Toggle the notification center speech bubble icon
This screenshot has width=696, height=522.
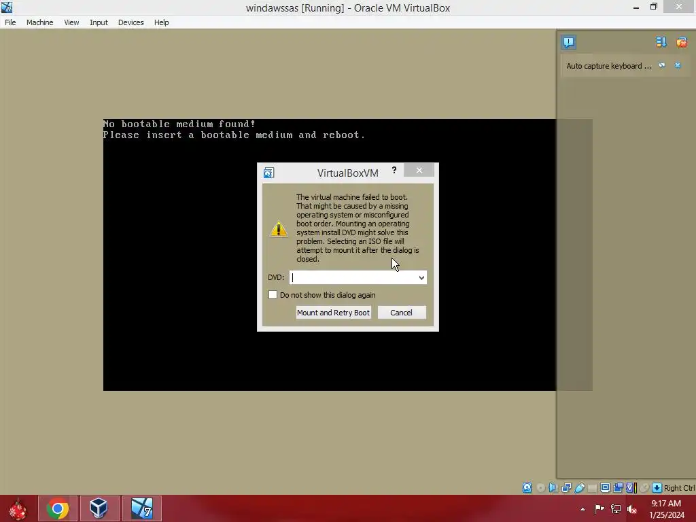click(569, 42)
